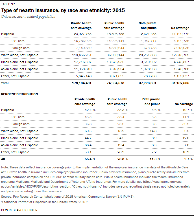Click White alone, not Hispanic count row label
Screen dimensions: 194x216
coord(19,55)
